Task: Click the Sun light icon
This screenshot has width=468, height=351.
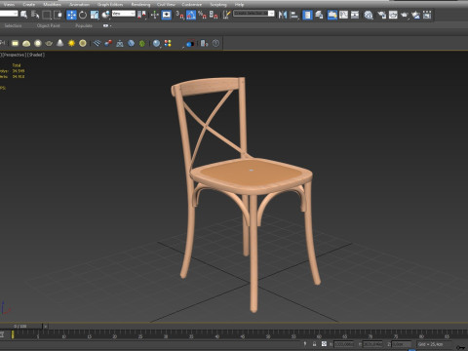Action: [71, 43]
